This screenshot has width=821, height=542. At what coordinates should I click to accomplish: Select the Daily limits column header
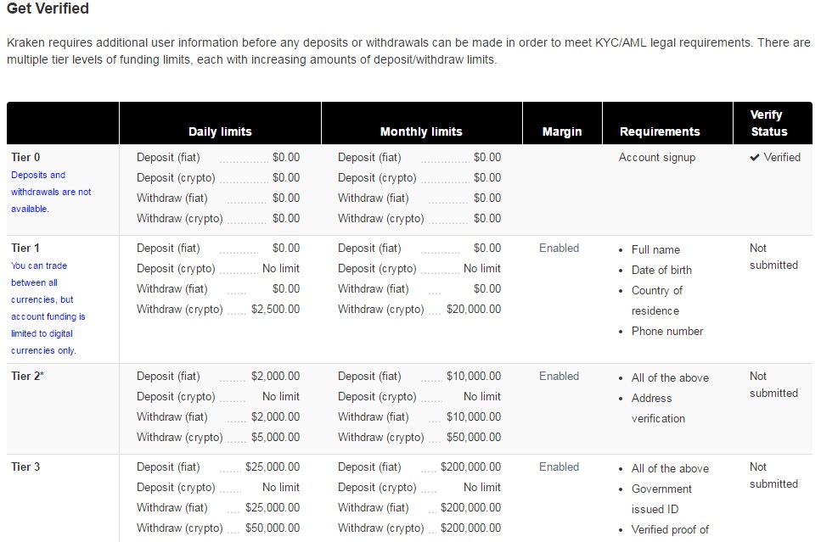pyautogui.click(x=220, y=131)
